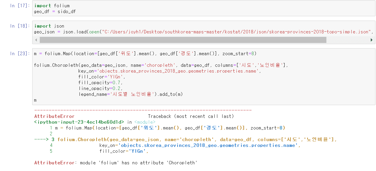Click the right scroll arrow in cell 18
Viewport: 376px width, 171px height.
(x=372, y=40)
